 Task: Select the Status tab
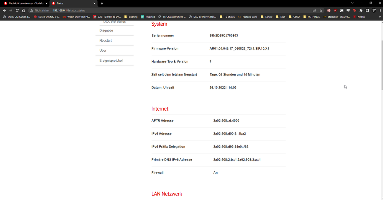[x=73, y=3]
